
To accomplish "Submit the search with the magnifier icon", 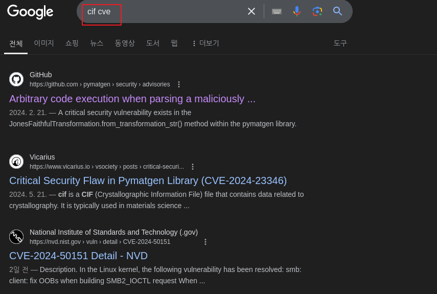I will (337, 11).
